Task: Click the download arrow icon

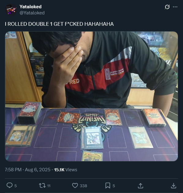Action: pos(174,186)
